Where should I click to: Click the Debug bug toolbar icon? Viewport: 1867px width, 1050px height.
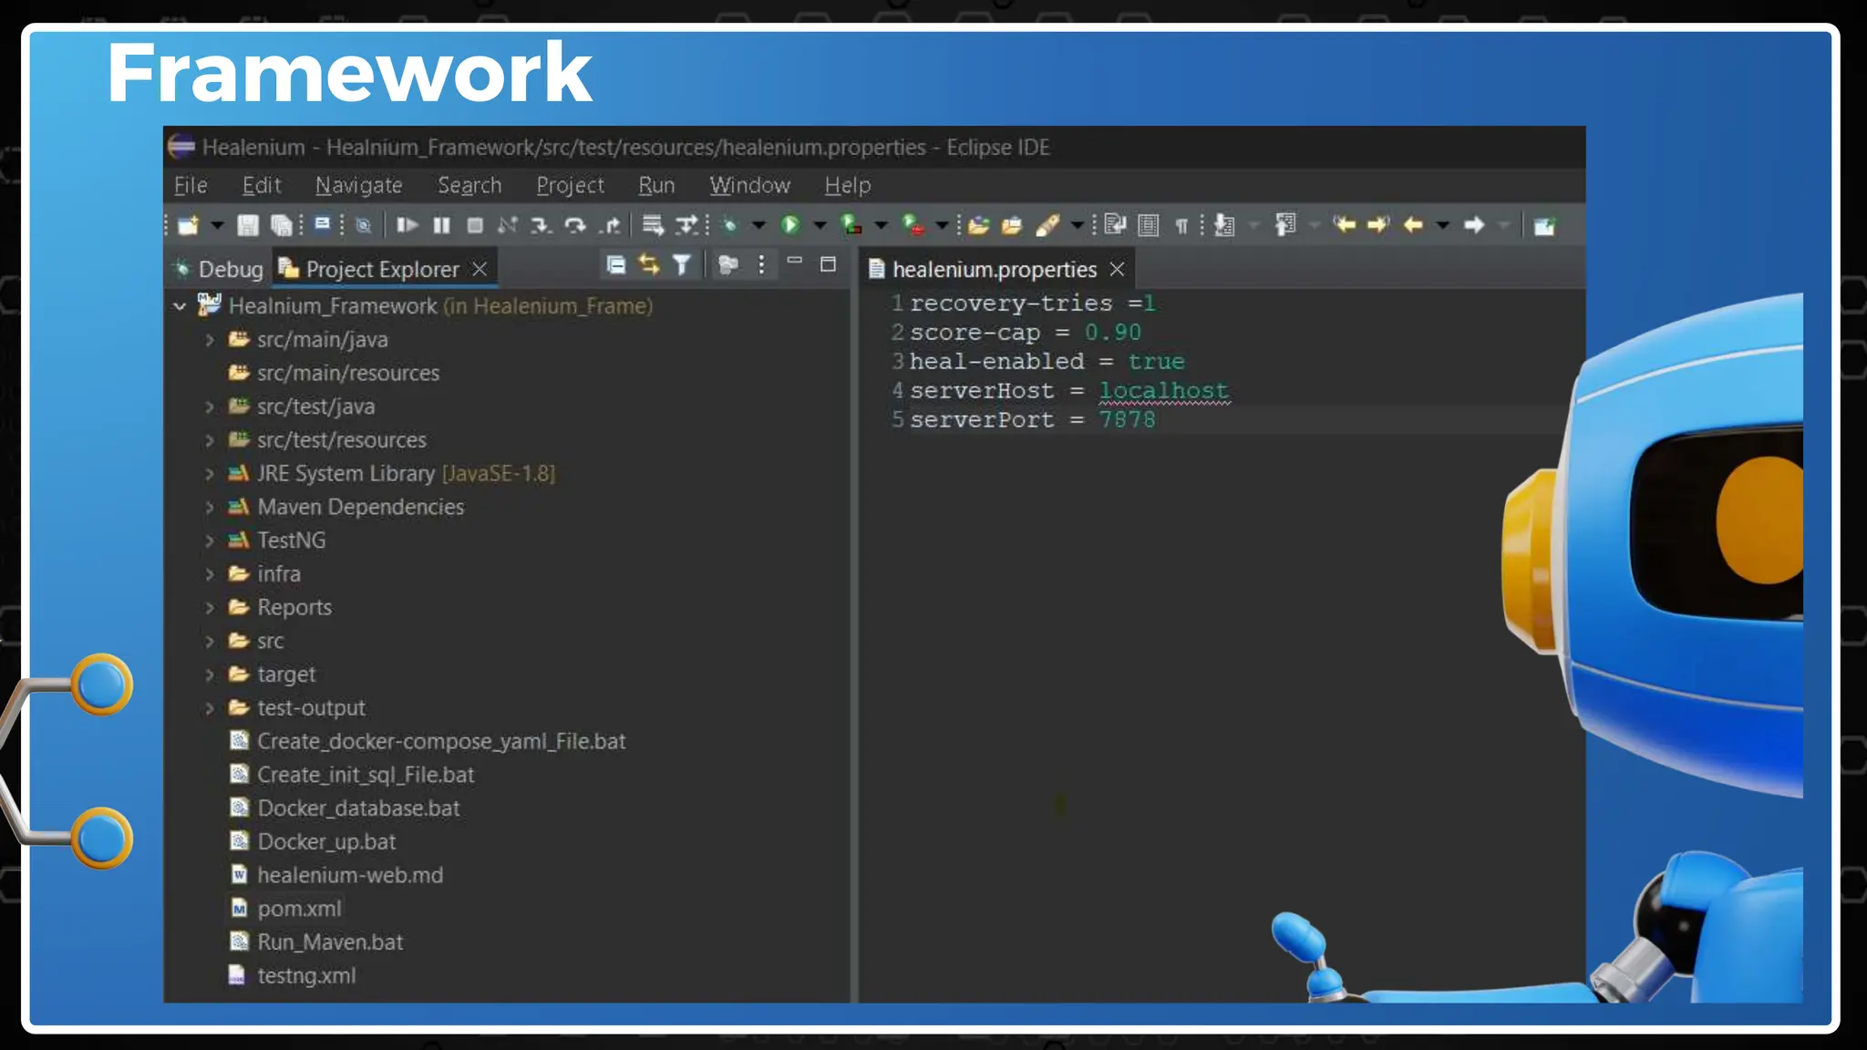(729, 225)
